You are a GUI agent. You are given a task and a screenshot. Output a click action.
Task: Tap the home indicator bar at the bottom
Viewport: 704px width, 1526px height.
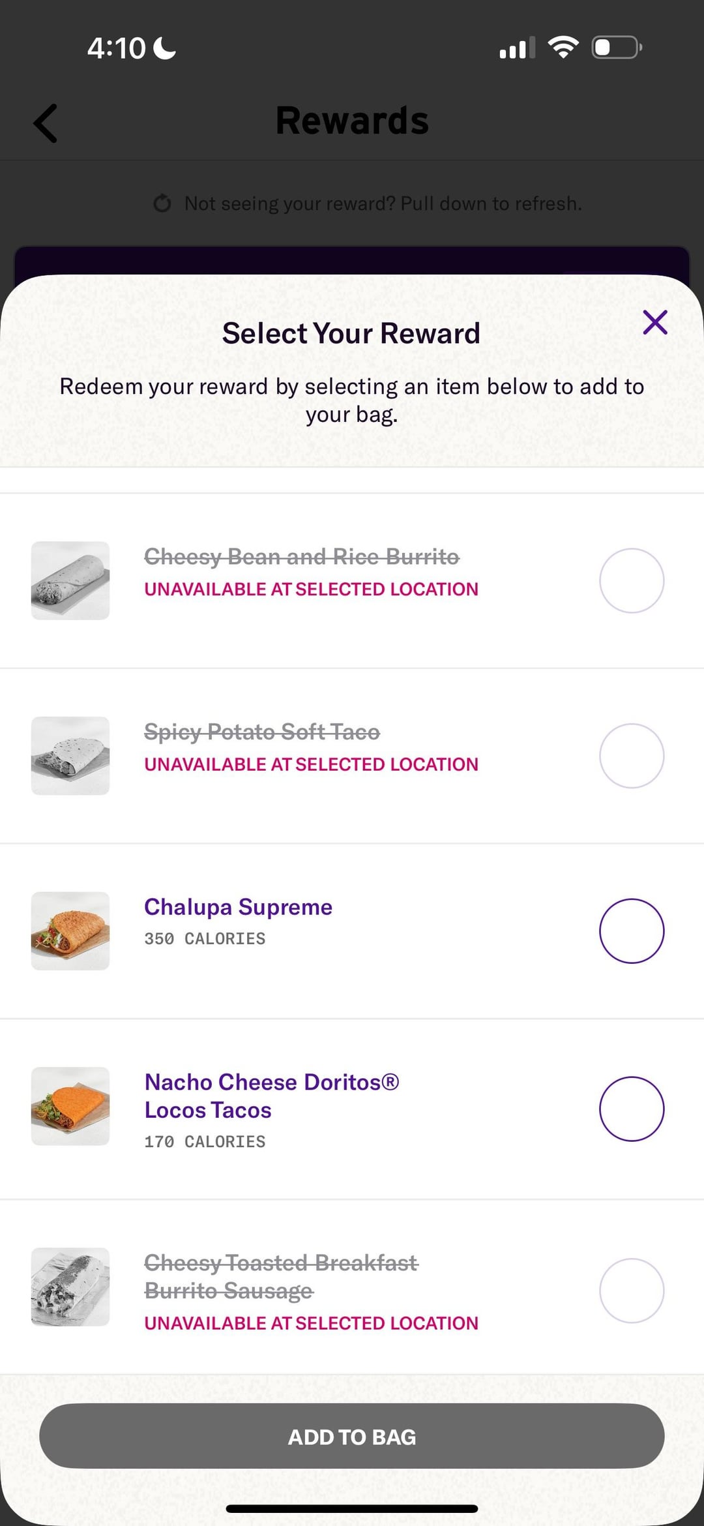(352, 1508)
